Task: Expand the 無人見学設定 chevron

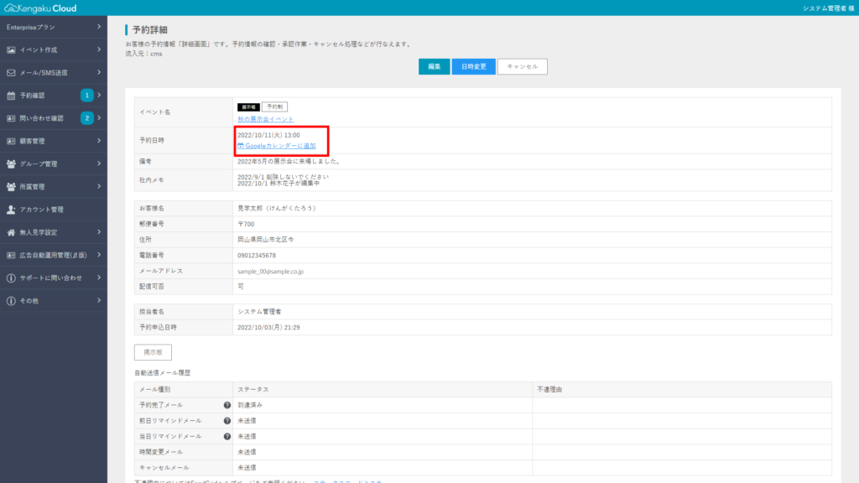Action: [x=99, y=232]
